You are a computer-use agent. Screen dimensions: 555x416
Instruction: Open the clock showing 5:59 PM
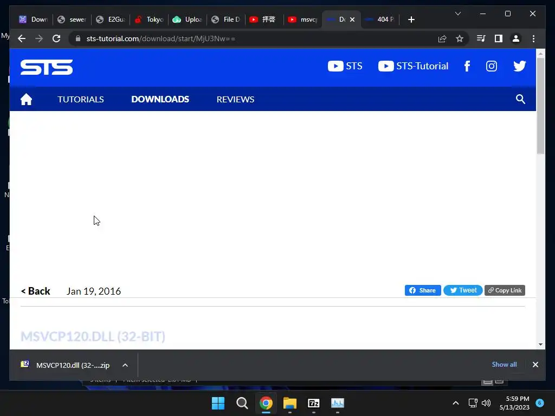pos(514,403)
